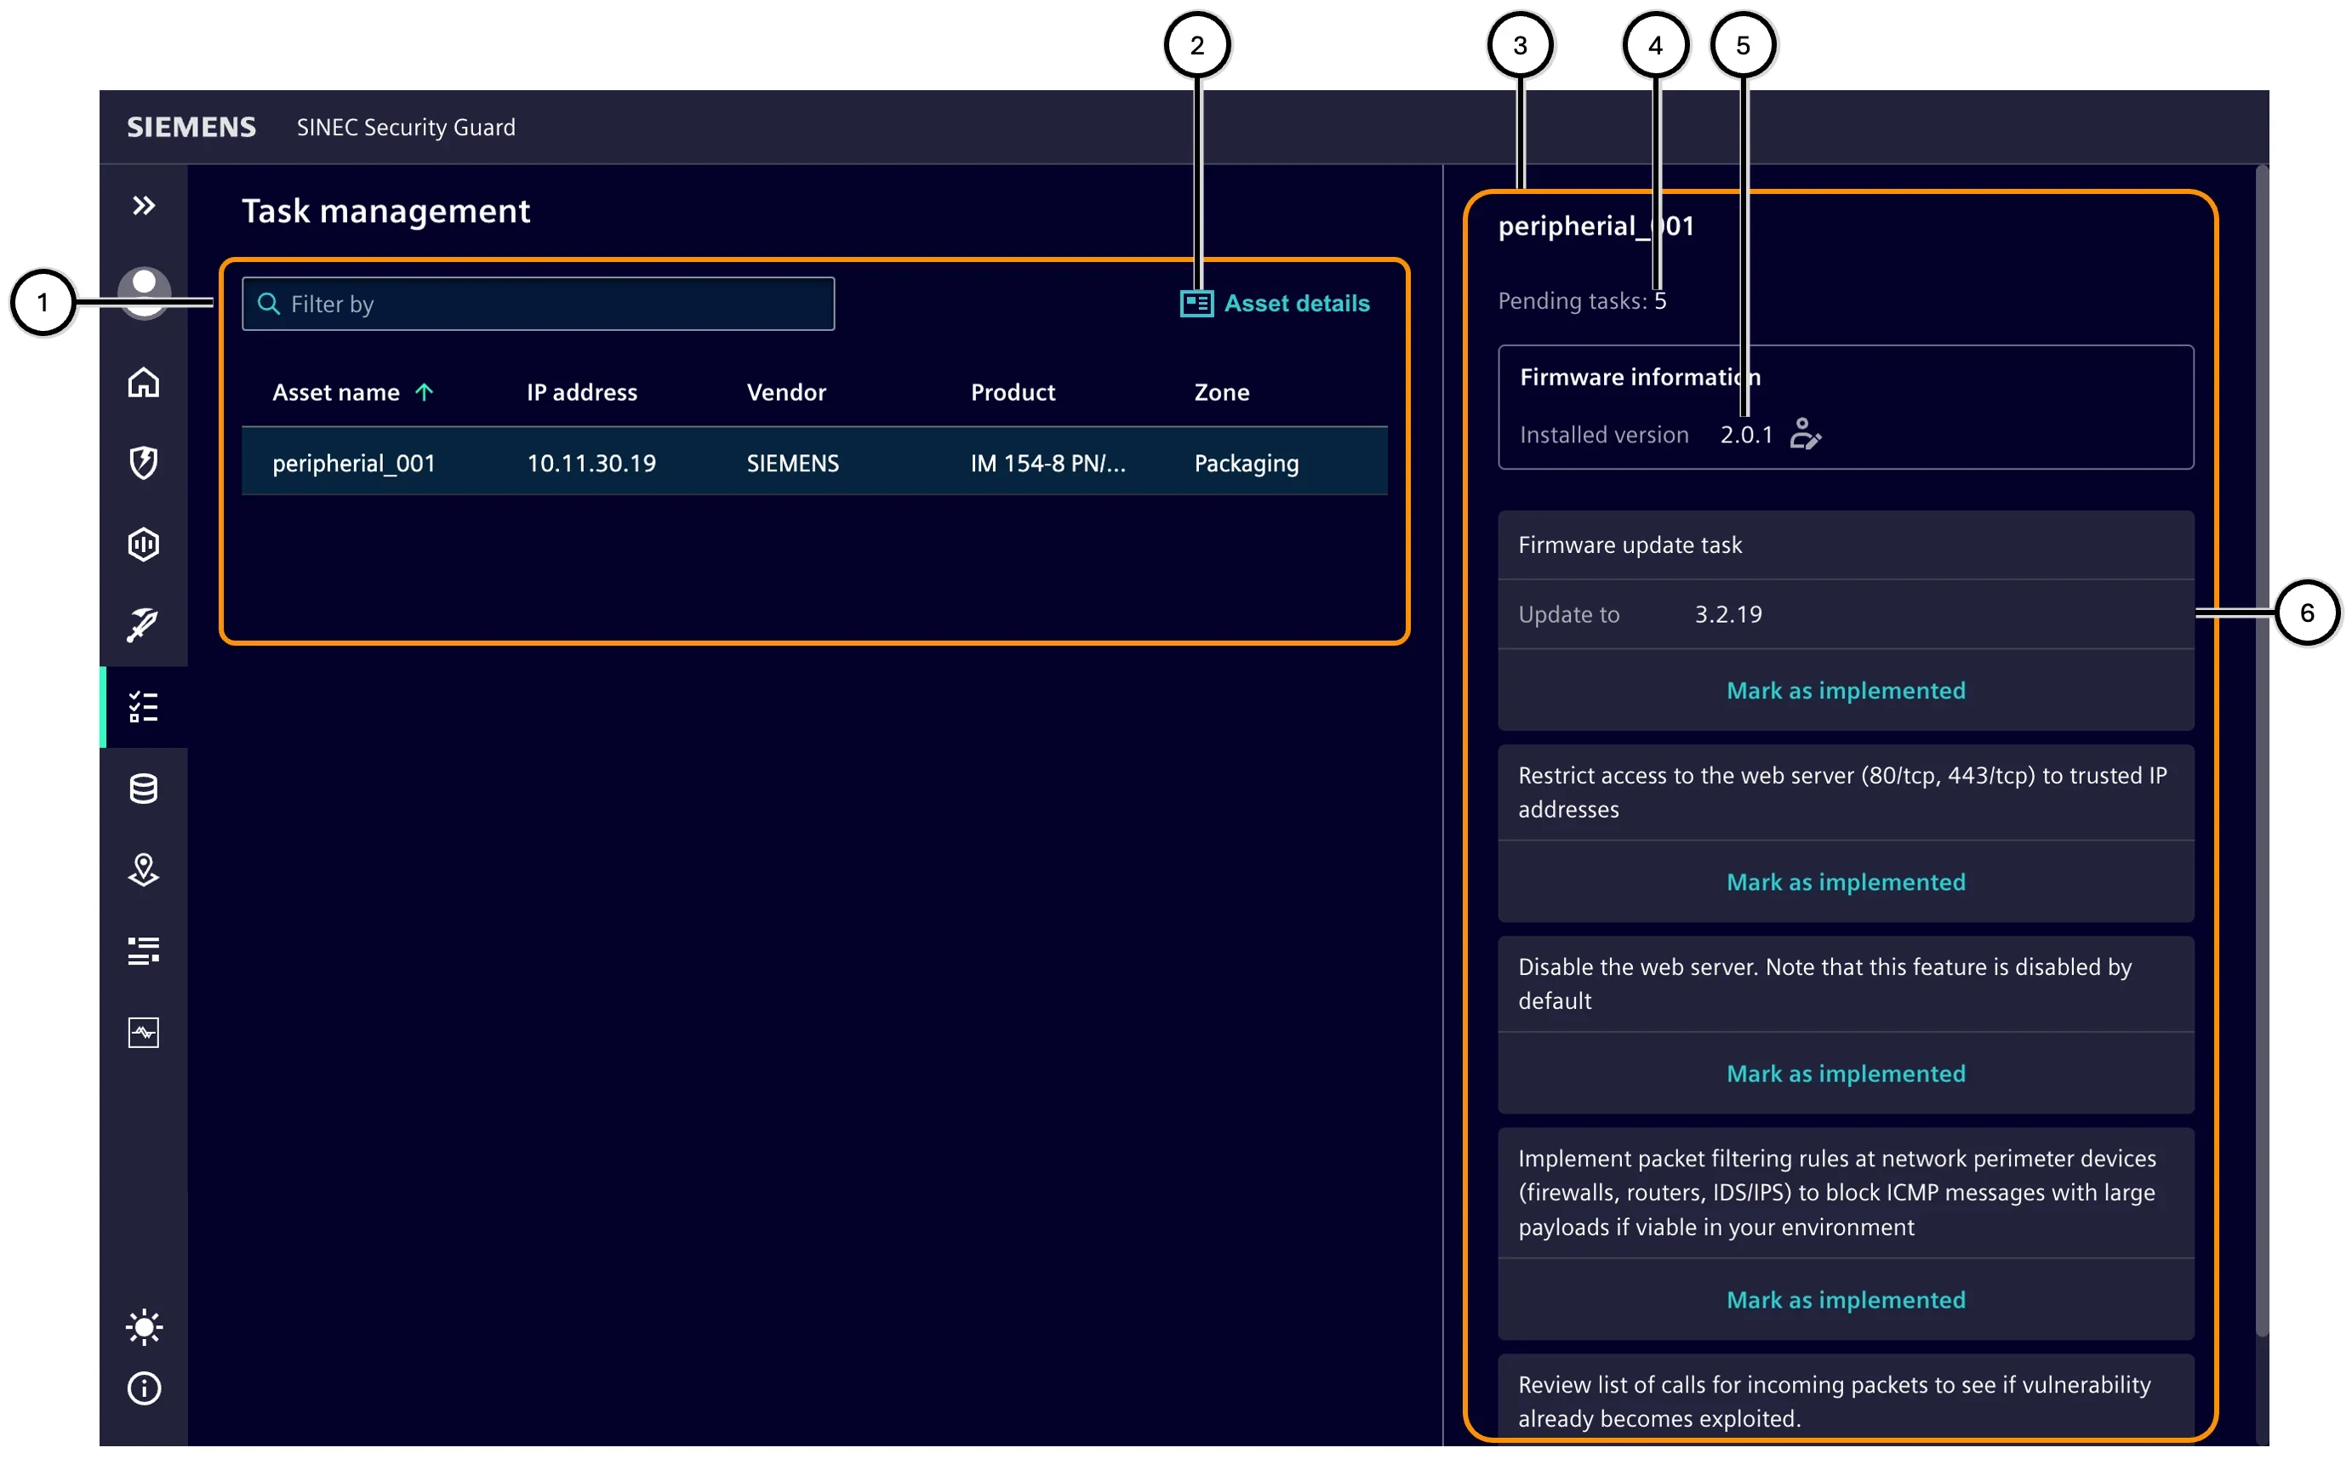Open the activity monitor chart icon

pos(144,1033)
